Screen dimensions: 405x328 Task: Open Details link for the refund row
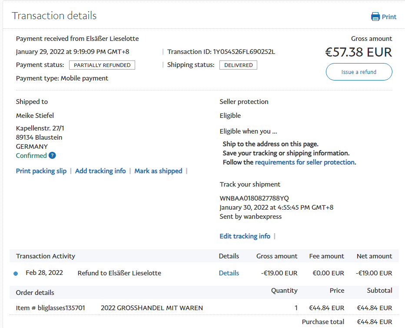(x=229, y=273)
